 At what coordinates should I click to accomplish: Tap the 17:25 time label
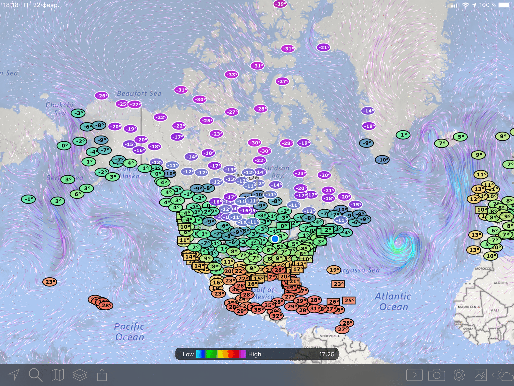coord(327,354)
